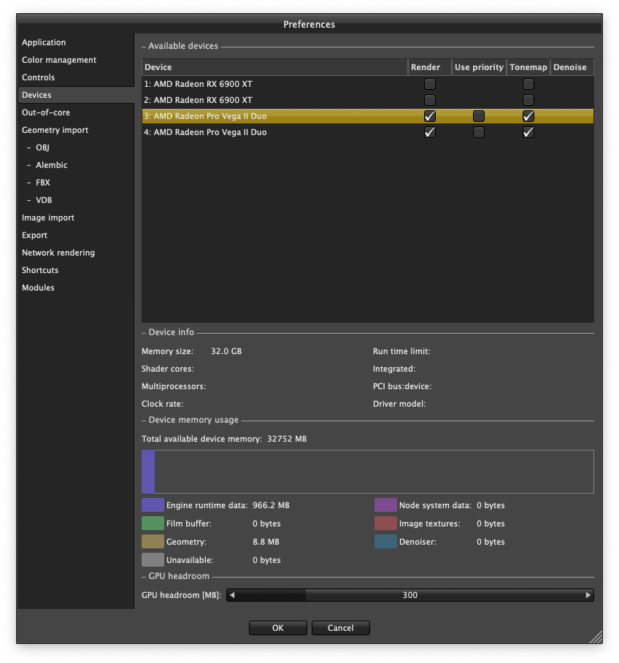This screenshot has width=619, height=663.
Task: Open Out-of-core settings
Action: (46, 112)
